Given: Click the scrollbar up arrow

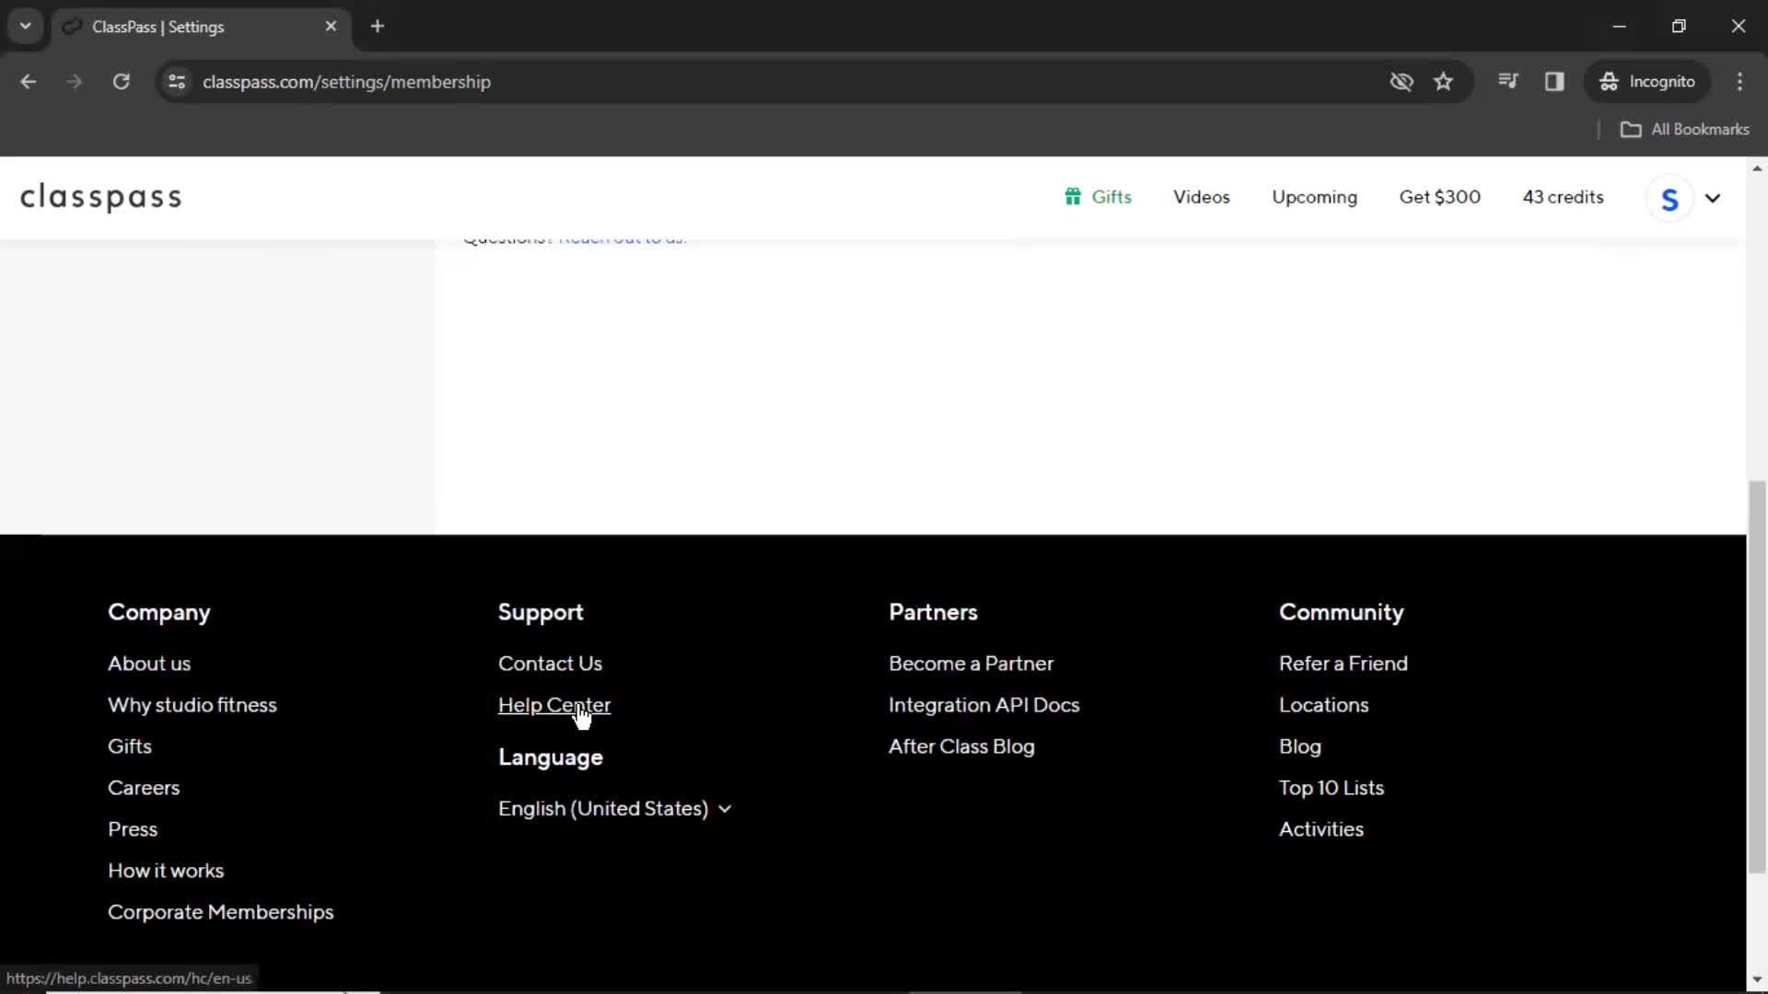Looking at the screenshot, I should (x=1757, y=168).
